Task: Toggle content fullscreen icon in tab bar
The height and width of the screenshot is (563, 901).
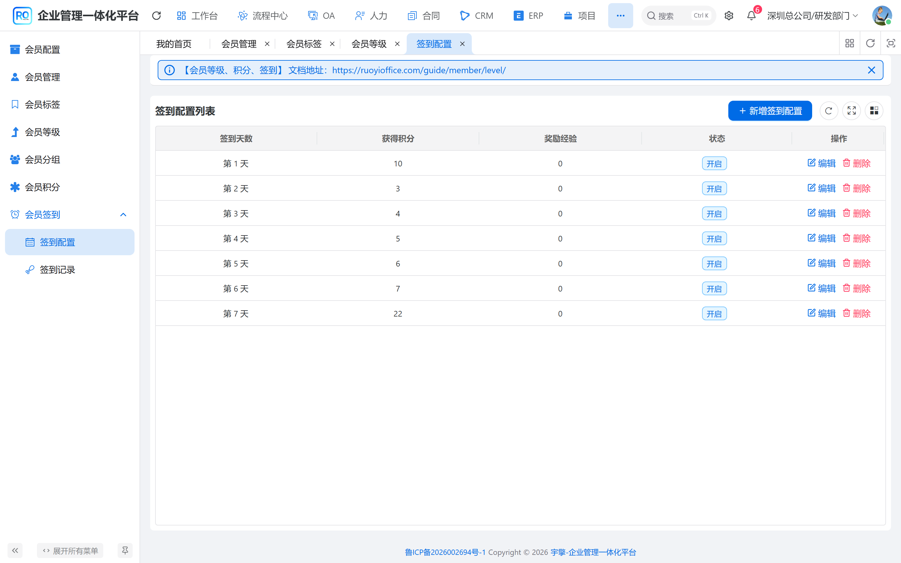Action: pyautogui.click(x=891, y=43)
